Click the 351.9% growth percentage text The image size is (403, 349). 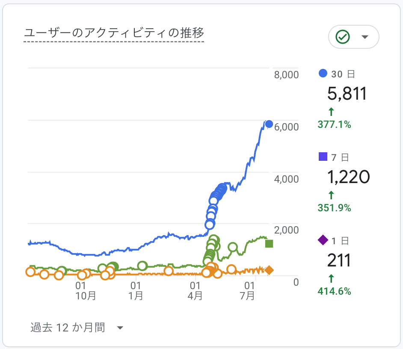tap(335, 208)
